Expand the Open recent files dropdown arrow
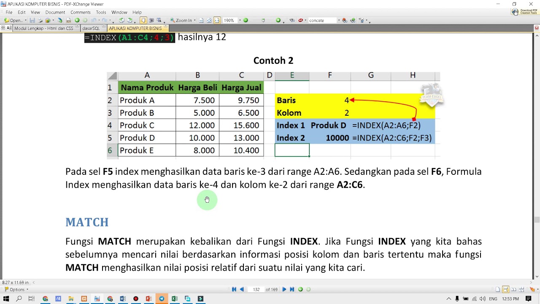This screenshot has width=540, height=304. (26, 20)
